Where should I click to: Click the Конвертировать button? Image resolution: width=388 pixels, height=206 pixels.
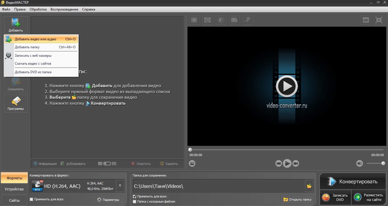coord(352,182)
